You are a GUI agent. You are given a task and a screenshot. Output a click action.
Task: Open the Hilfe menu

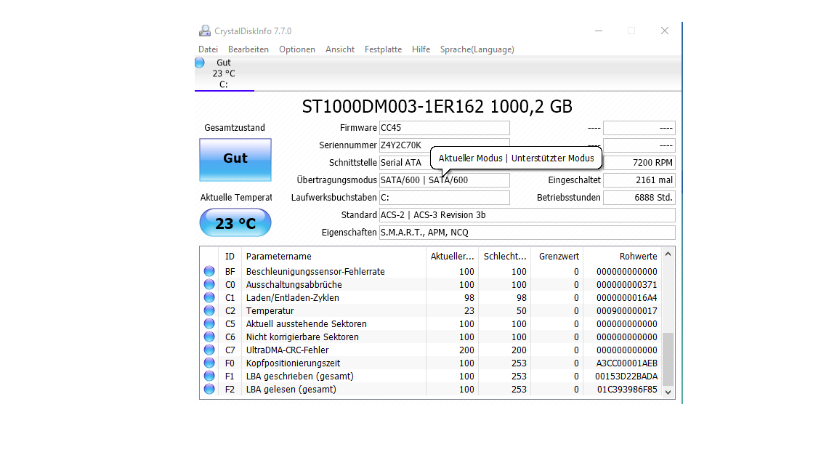(x=421, y=49)
